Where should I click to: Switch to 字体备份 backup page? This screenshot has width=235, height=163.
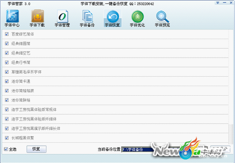click(87, 19)
